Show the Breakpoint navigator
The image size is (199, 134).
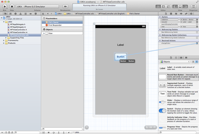(x=31, y=14)
